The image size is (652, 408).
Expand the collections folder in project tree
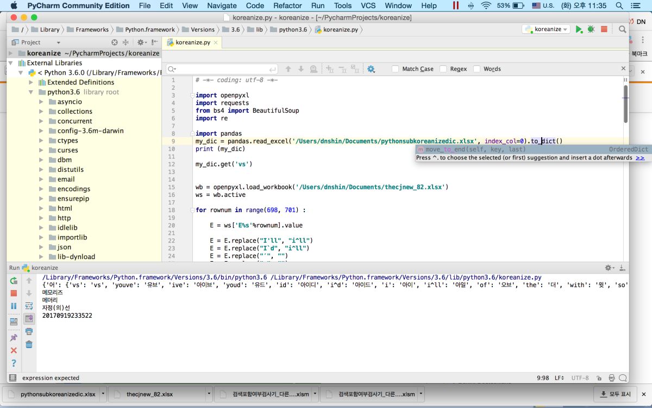41,112
